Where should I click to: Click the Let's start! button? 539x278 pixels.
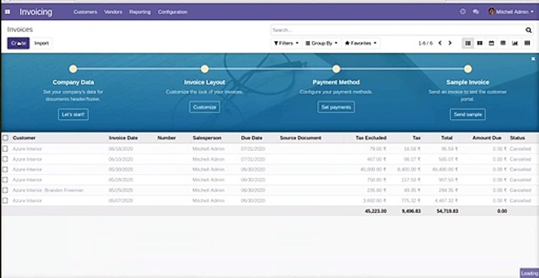point(73,114)
